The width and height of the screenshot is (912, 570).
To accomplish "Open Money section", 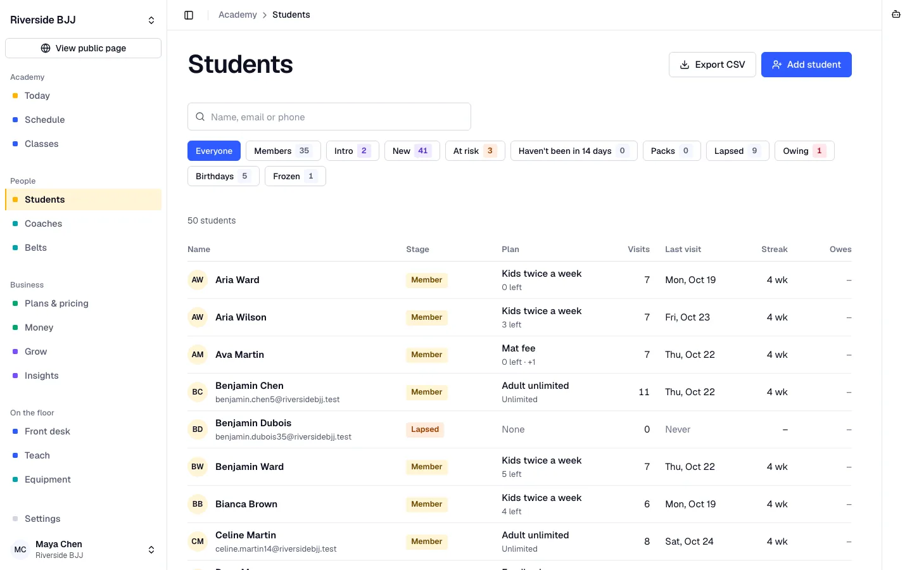I will (83, 327).
